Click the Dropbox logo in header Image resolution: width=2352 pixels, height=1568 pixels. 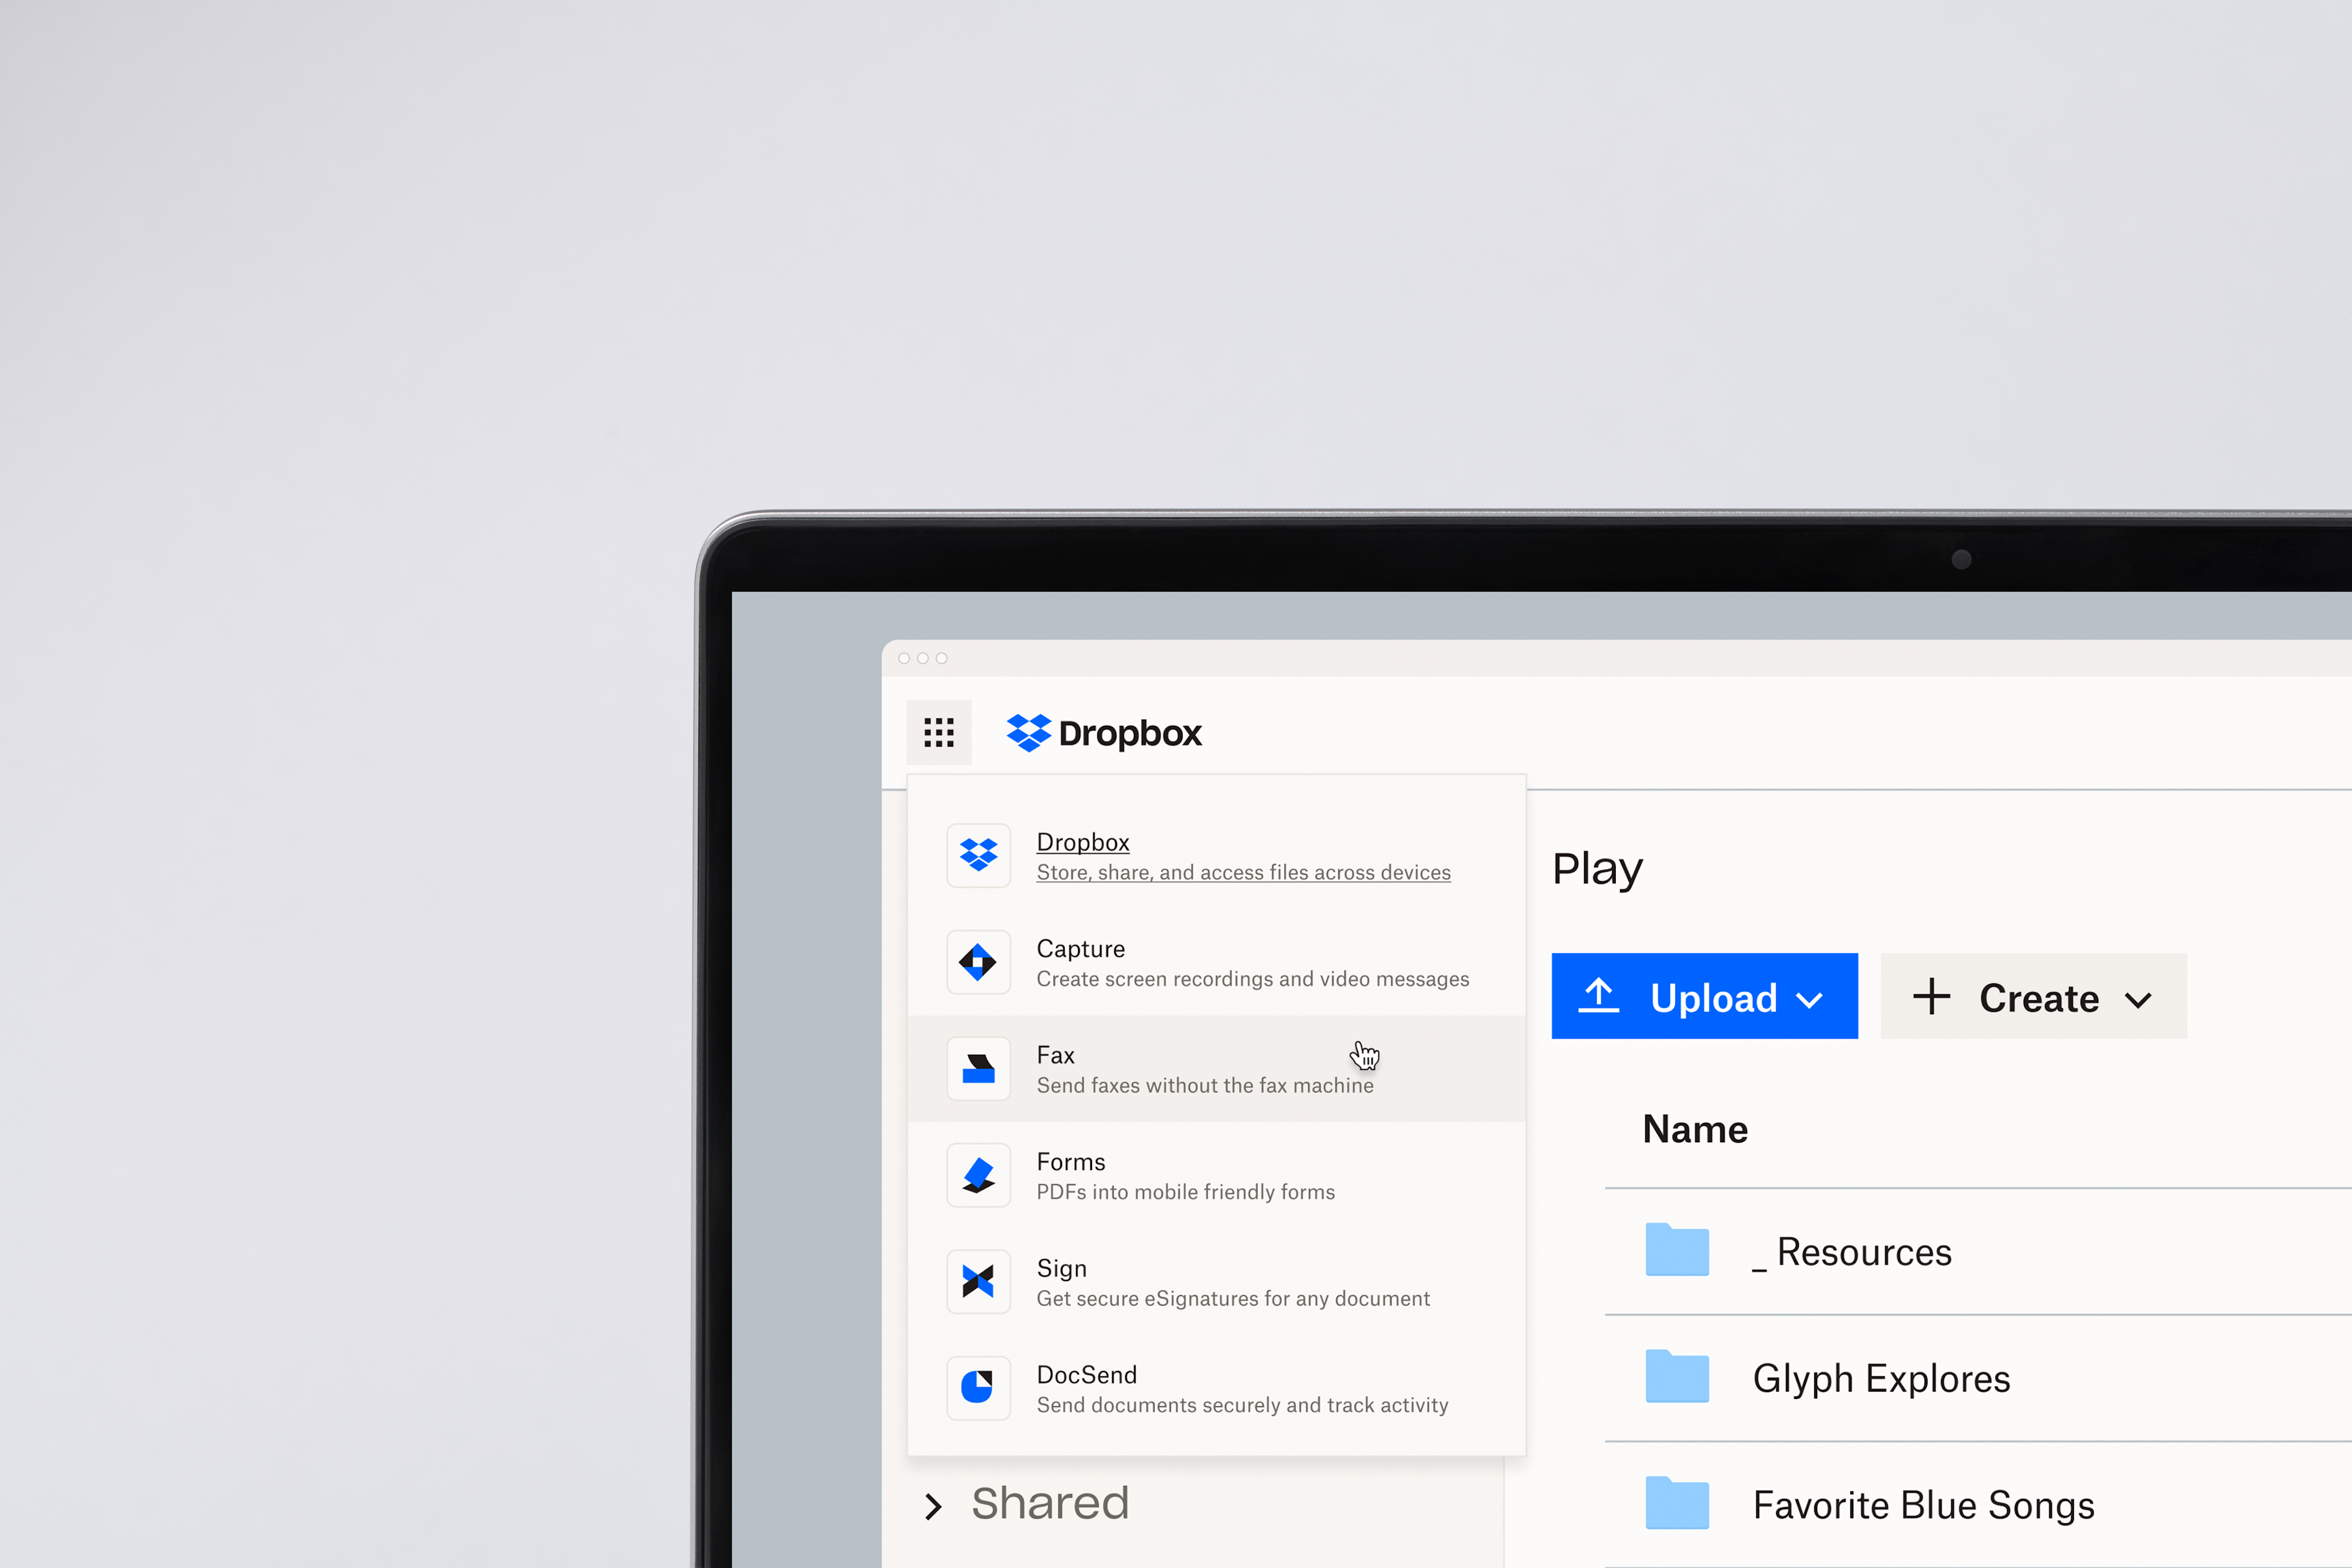click(x=1104, y=733)
